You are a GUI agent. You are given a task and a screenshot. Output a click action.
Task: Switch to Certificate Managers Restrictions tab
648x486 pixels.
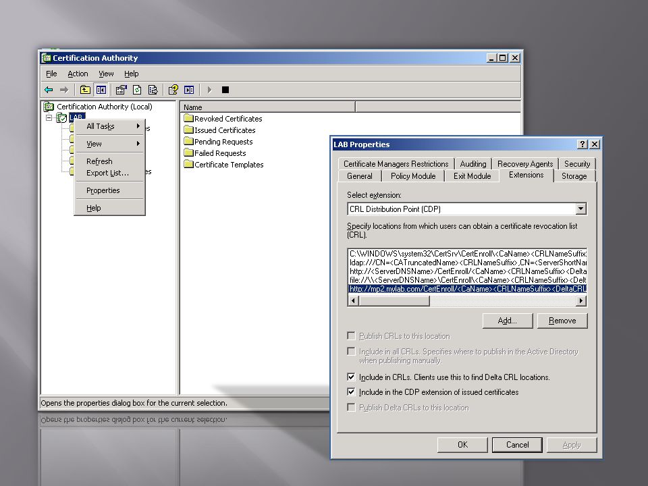(x=396, y=164)
